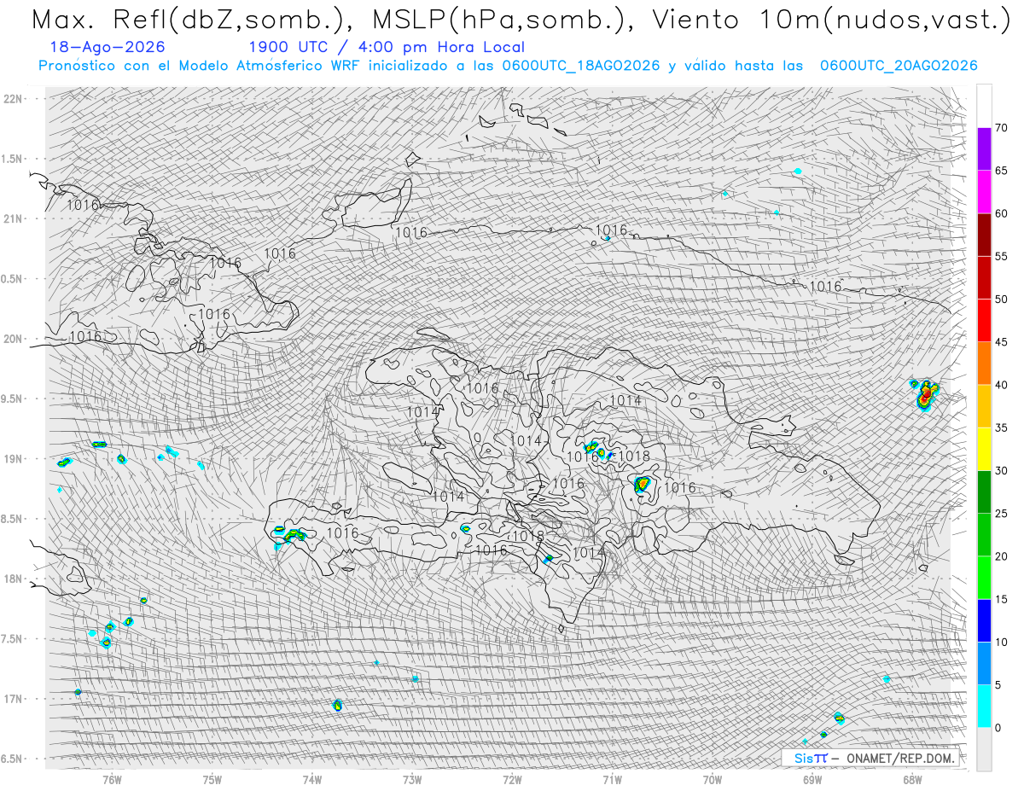Click the '25' colorbar scale value

pyautogui.click(x=1001, y=514)
